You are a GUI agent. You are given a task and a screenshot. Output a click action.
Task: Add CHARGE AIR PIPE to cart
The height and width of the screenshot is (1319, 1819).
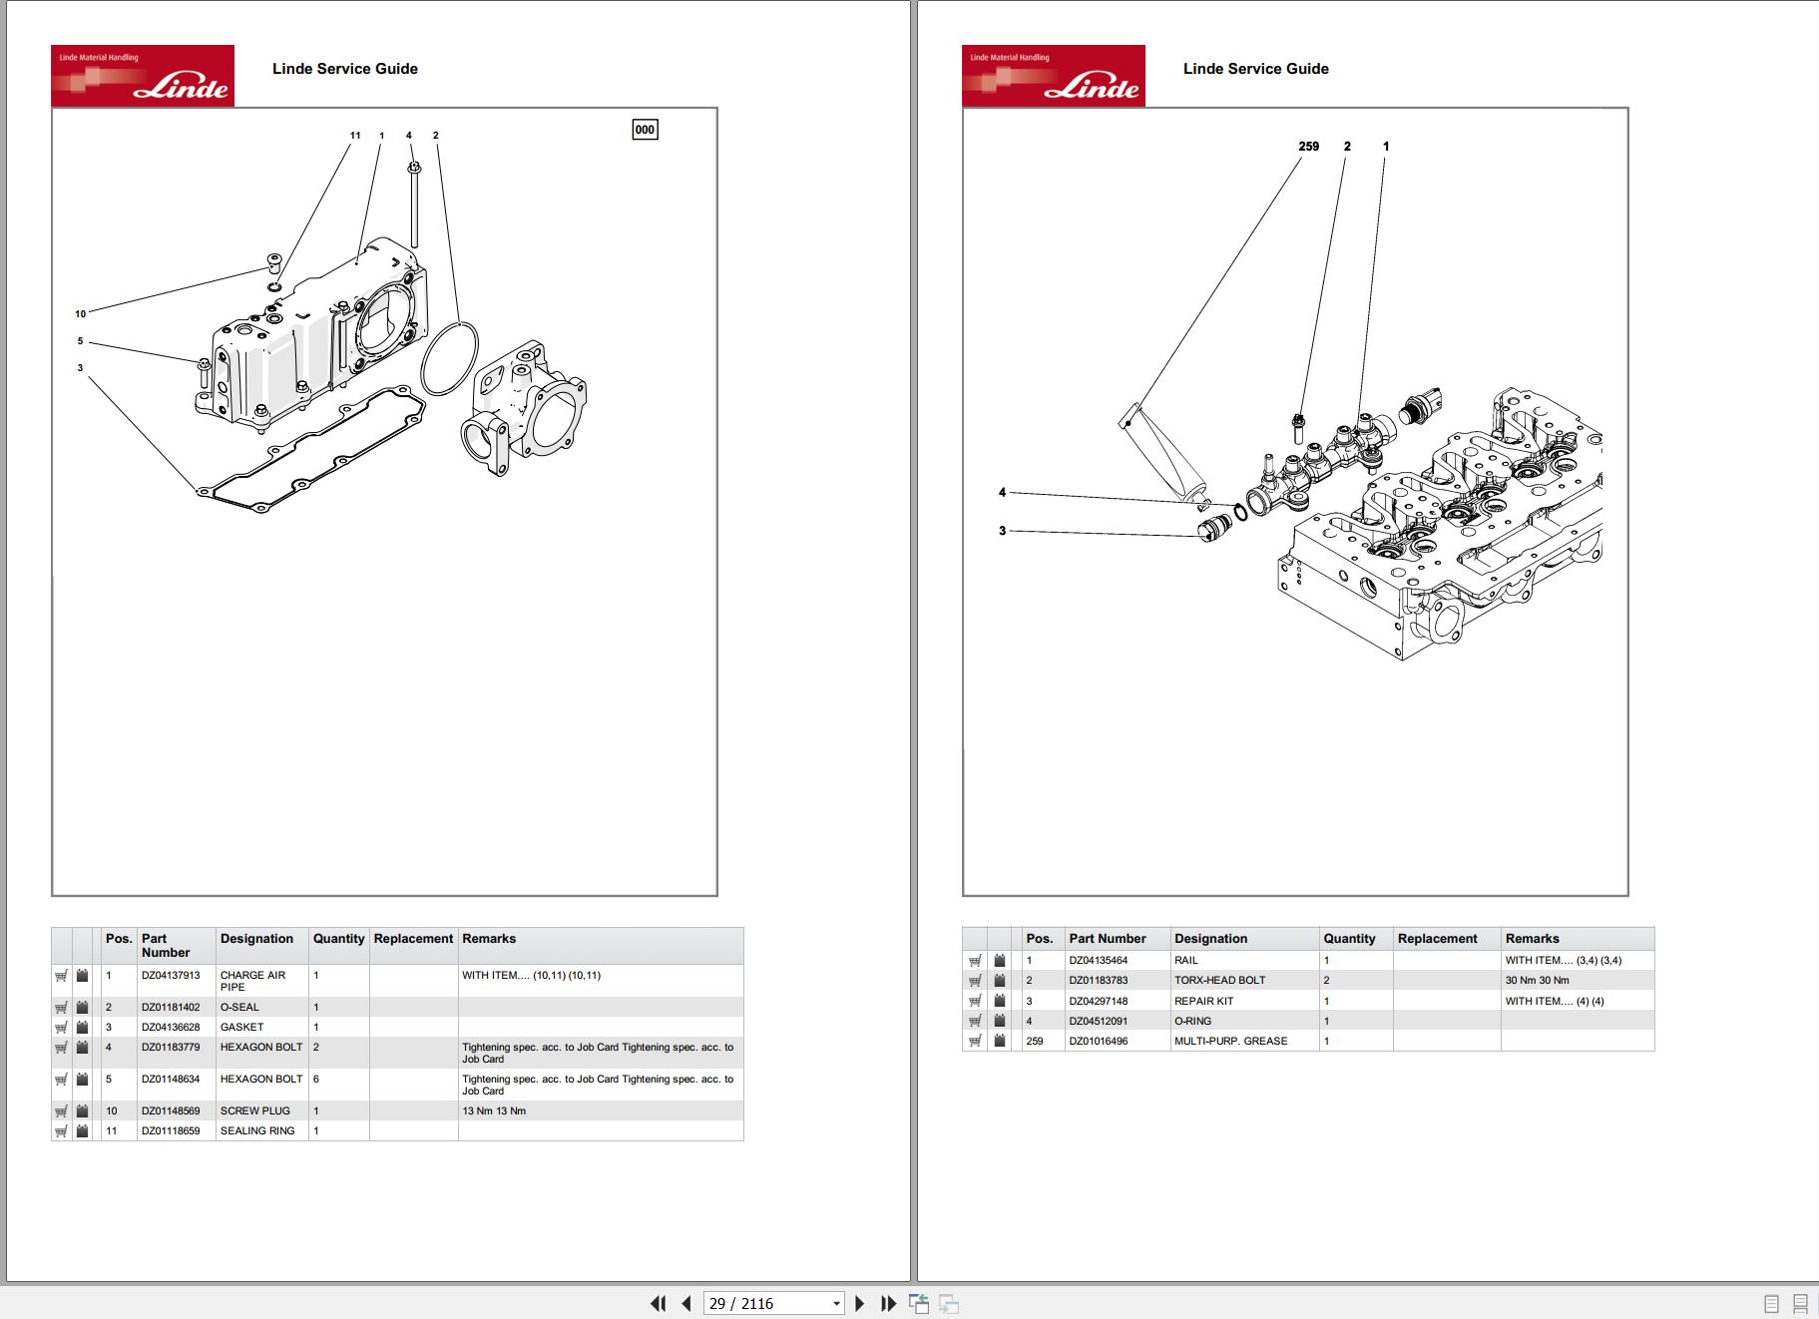(61, 976)
